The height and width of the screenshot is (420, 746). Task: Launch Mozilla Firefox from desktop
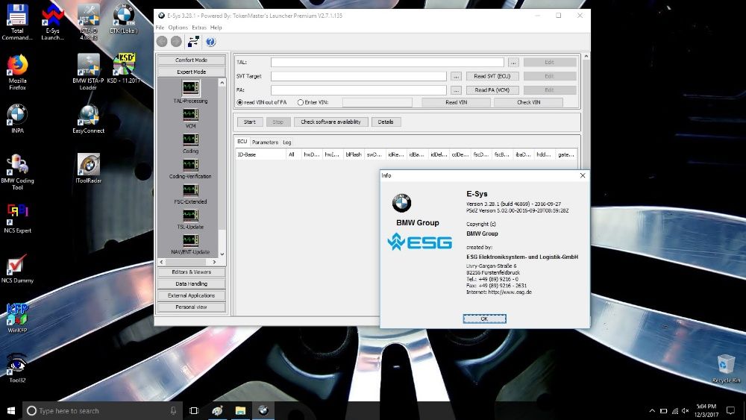click(x=17, y=72)
